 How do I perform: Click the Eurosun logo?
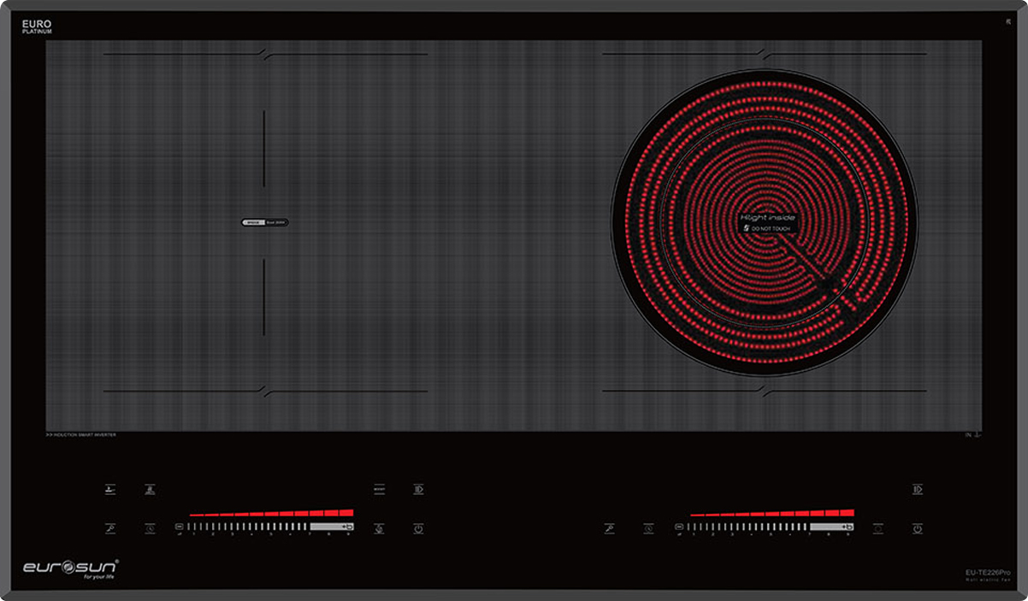coord(70,568)
